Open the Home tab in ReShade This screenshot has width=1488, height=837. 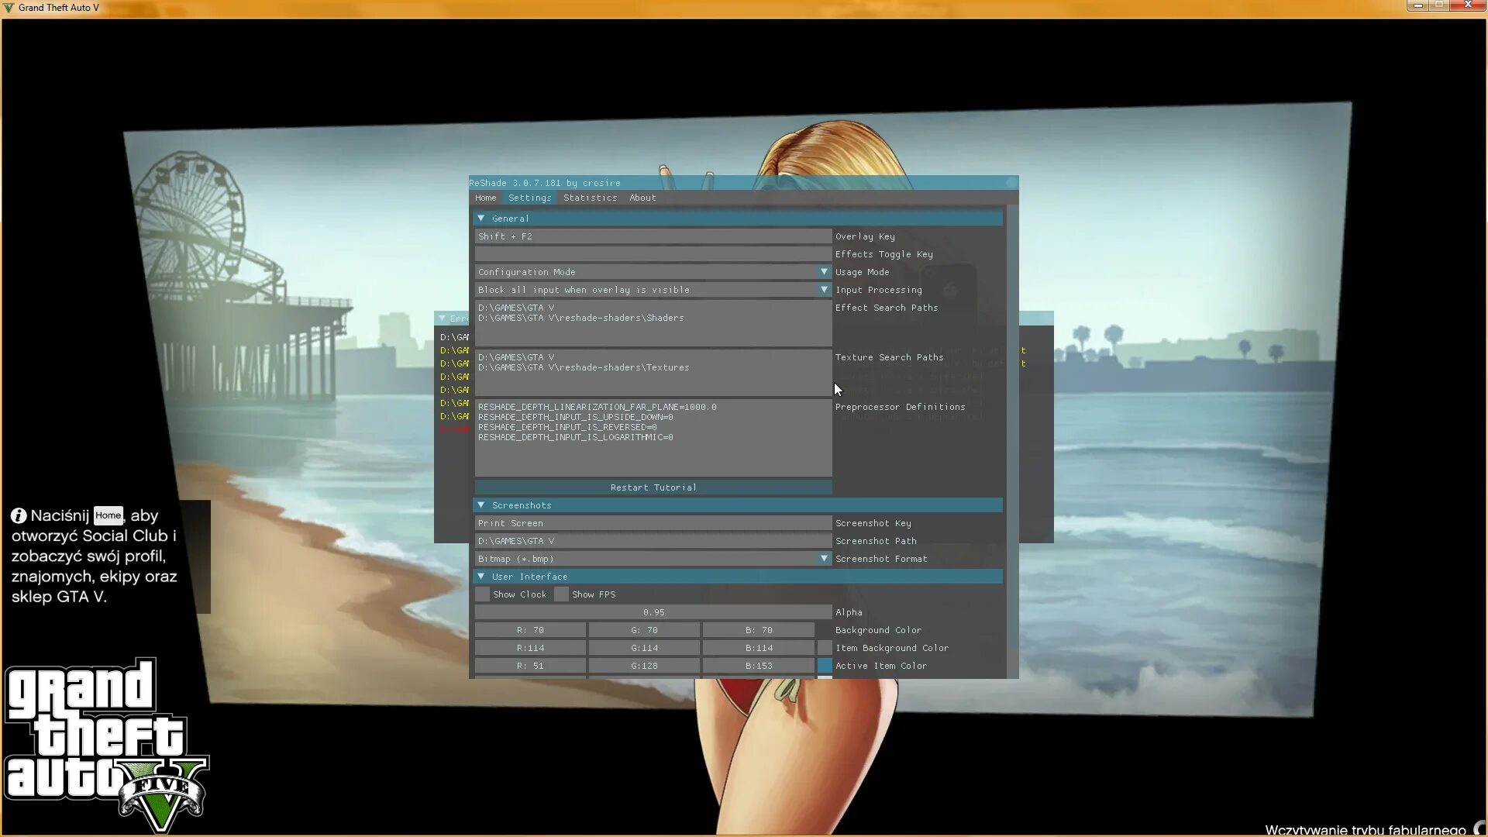click(486, 198)
